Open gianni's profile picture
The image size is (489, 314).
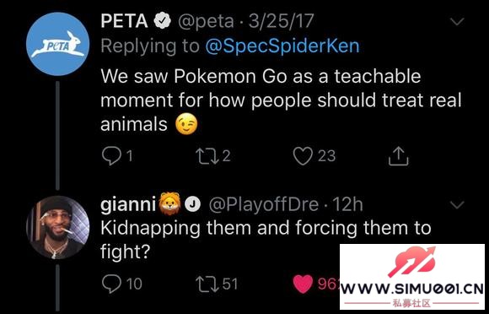57,227
